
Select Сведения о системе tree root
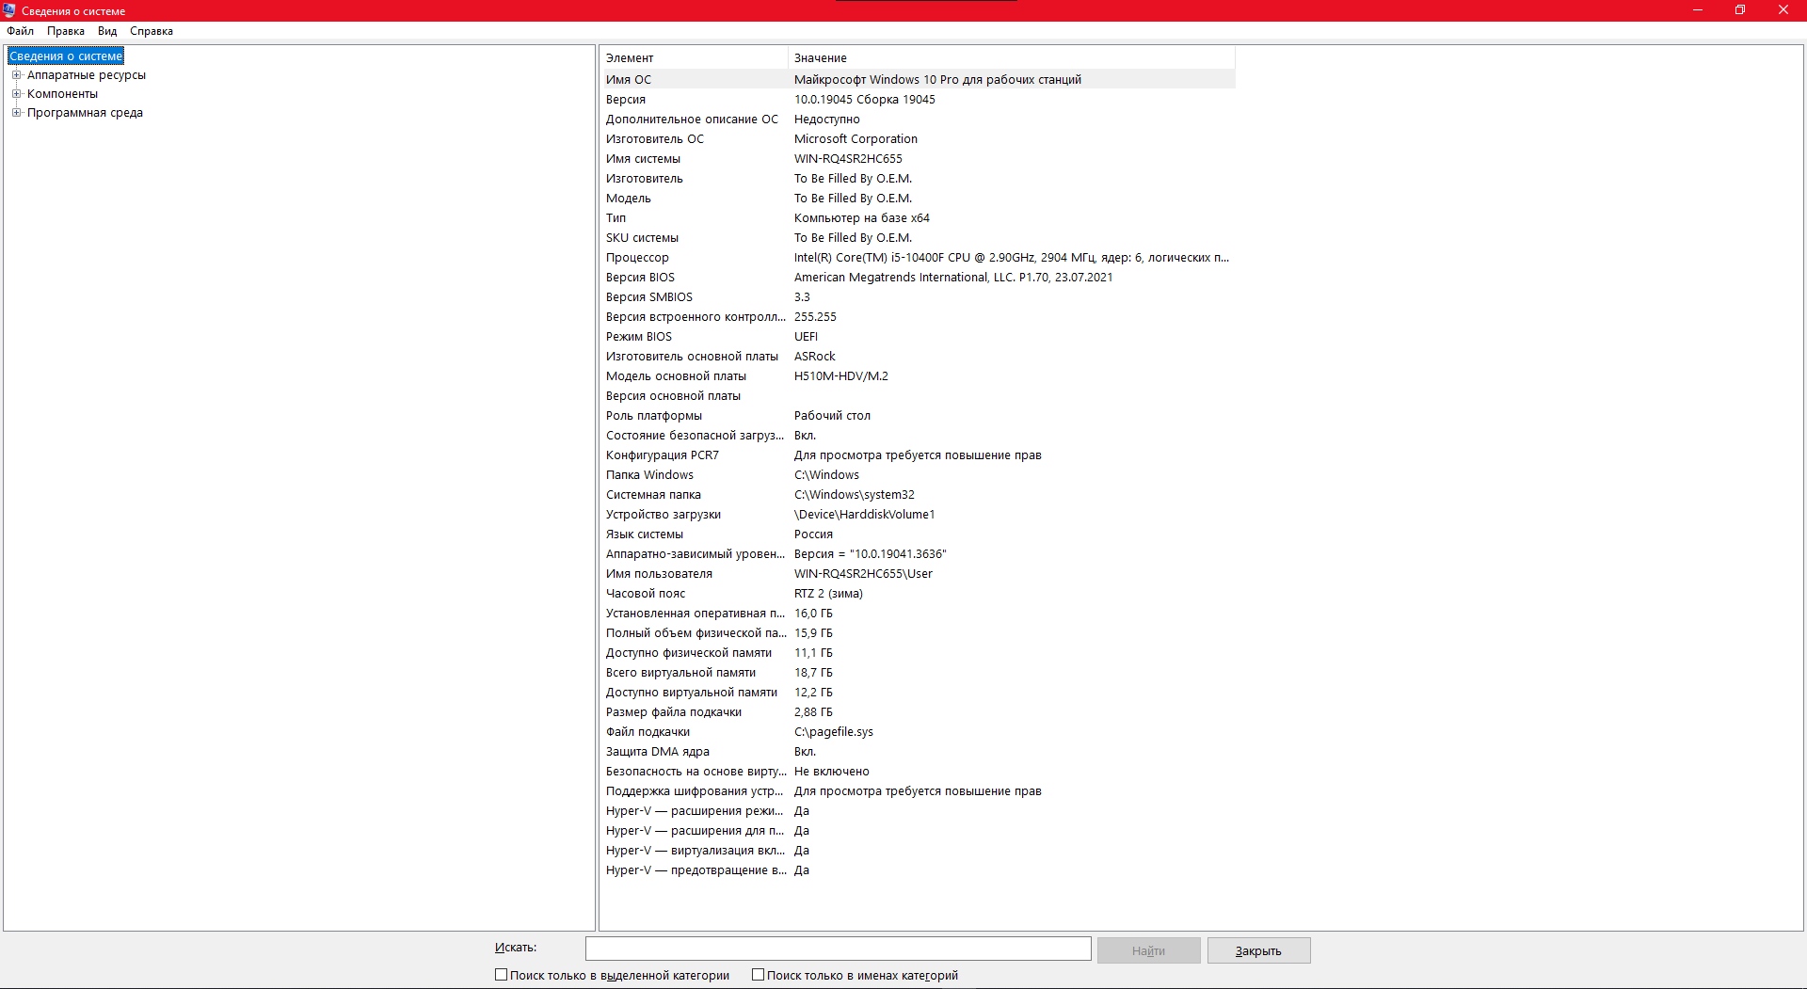(x=66, y=56)
